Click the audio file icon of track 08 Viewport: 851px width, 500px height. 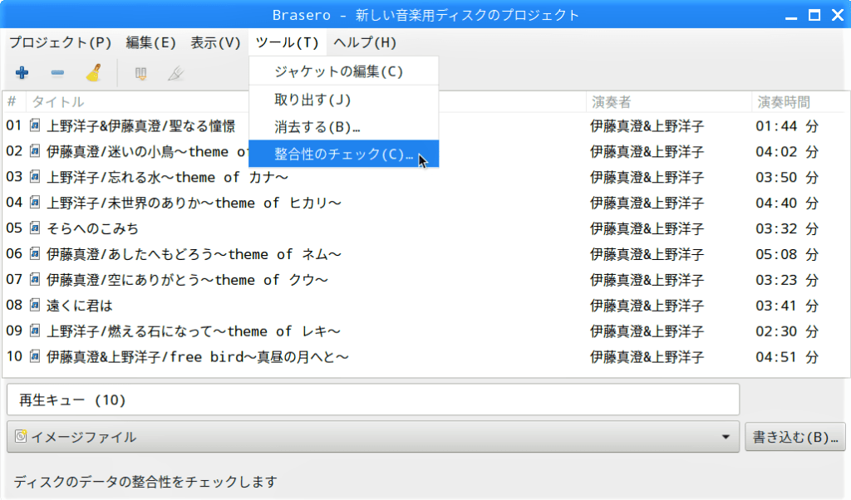[x=35, y=306]
